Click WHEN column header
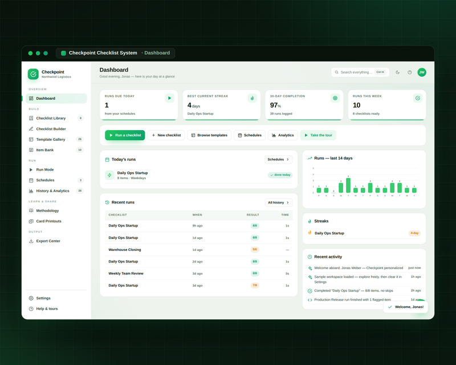This screenshot has width=456, height=365. coord(197,215)
